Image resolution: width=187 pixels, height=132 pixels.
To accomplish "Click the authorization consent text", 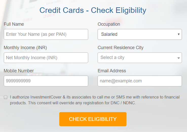I will pos(95,100).
